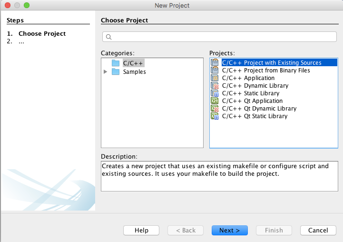
Task: Click the Samples folder icon
Action: (116, 71)
